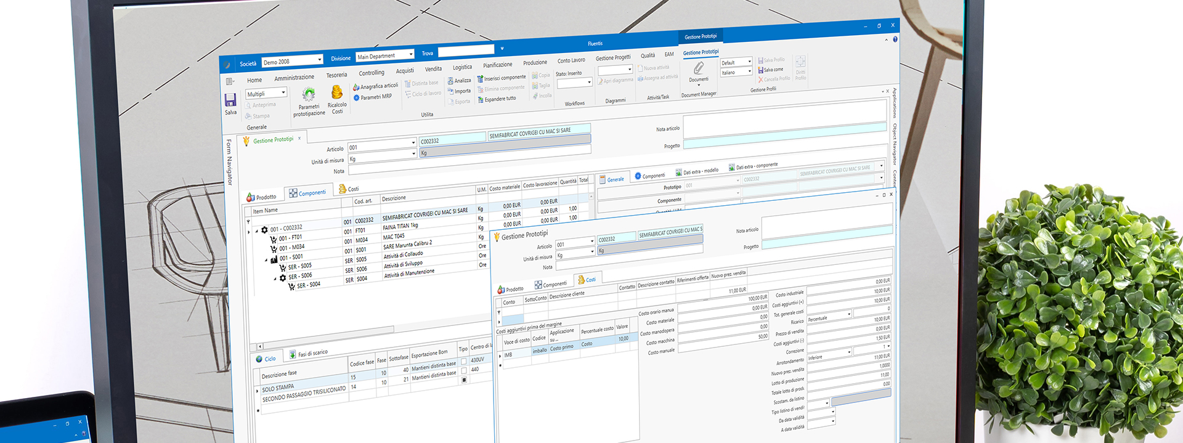This screenshot has height=443, width=1183.
Task: Click Inserisci componente
Action: (502, 78)
